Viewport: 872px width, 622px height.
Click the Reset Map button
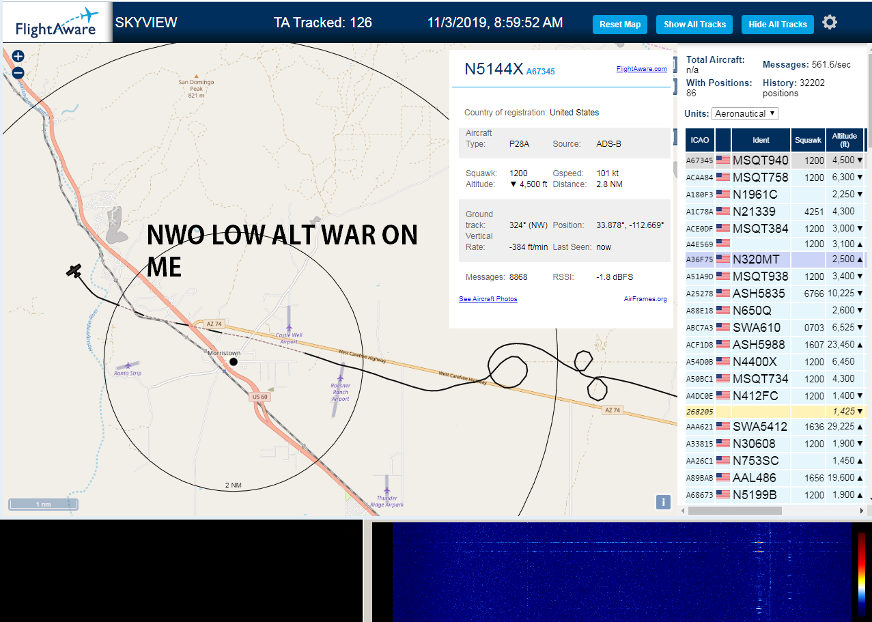[620, 25]
